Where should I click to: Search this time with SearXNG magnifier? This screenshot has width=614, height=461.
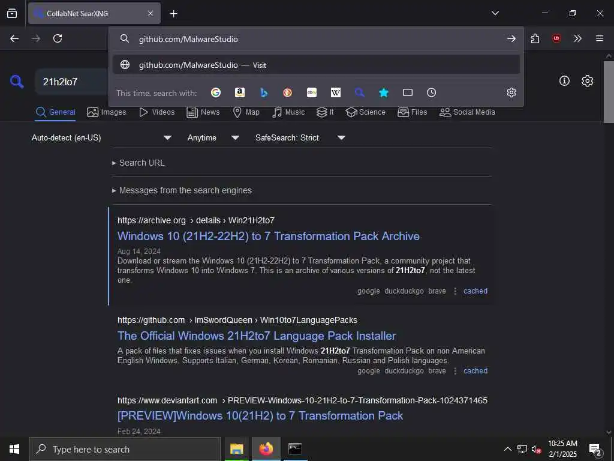tap(360, 92)
